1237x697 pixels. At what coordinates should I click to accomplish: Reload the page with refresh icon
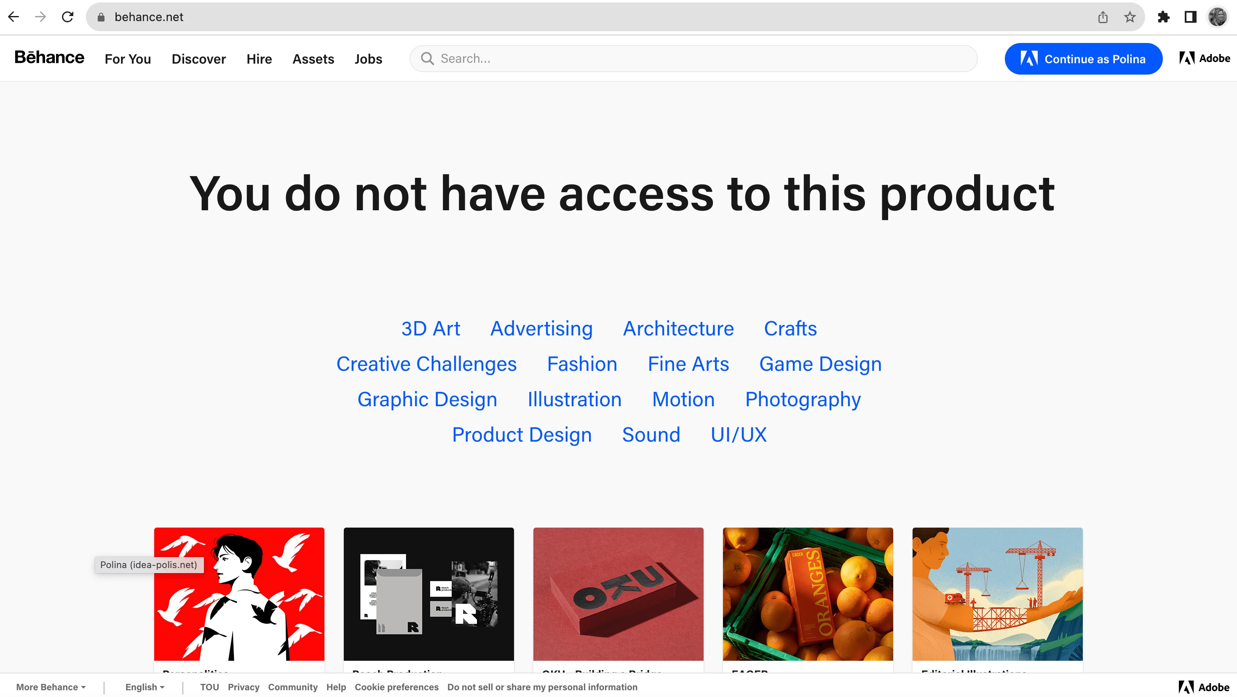tap(68, 17)
